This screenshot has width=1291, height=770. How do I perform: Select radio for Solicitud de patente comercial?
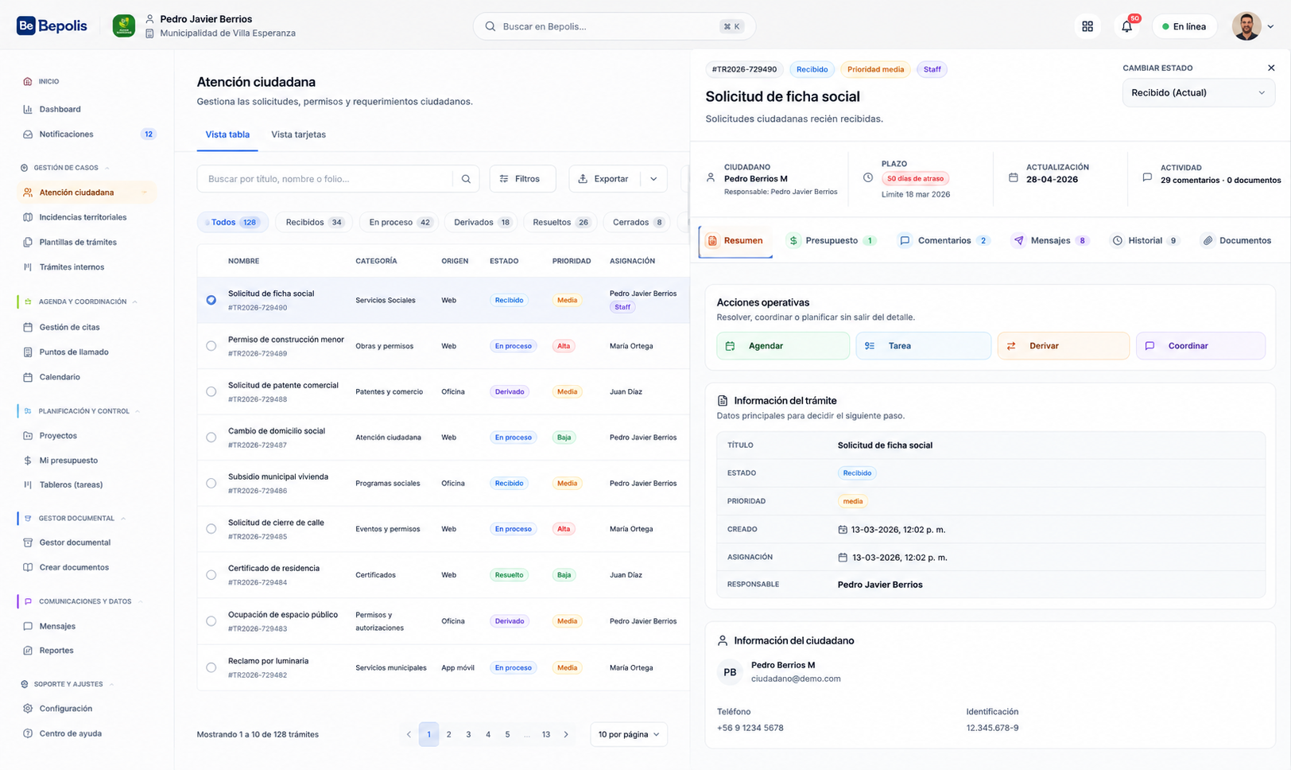[x=211, y=391]
